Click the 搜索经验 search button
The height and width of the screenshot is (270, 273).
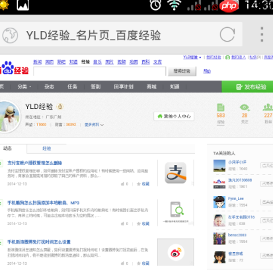coord(182,71)
